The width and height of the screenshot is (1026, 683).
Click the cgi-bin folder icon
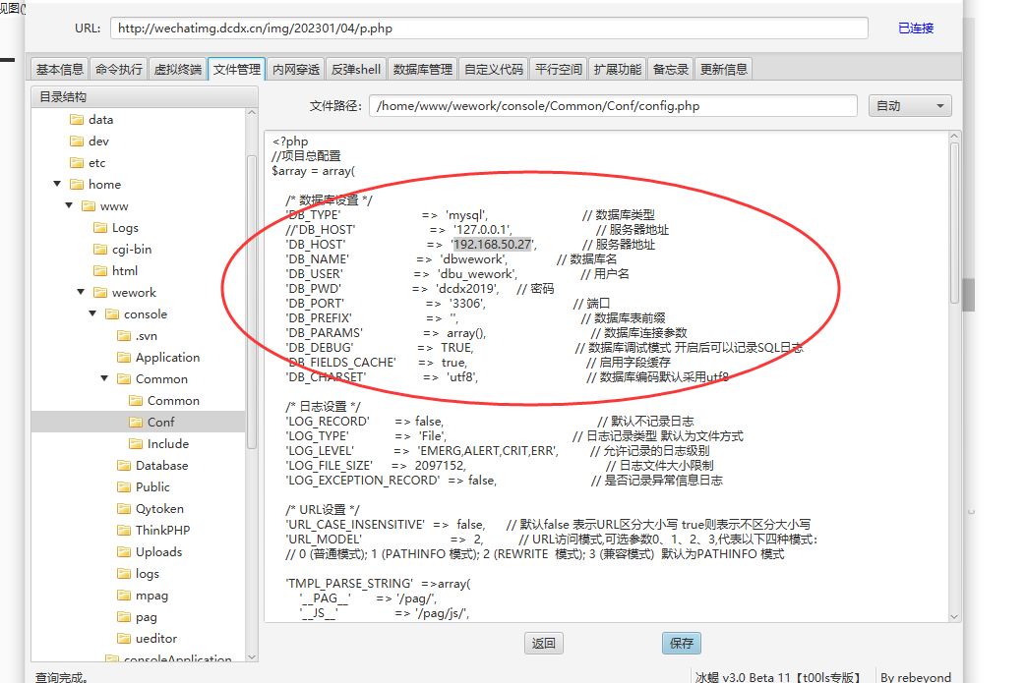[x=100, y=250]
